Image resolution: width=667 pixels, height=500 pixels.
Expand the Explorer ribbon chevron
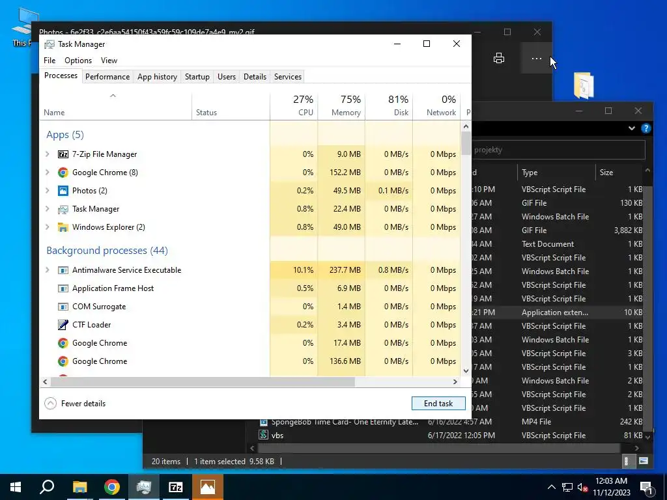(x=632, y=128)
